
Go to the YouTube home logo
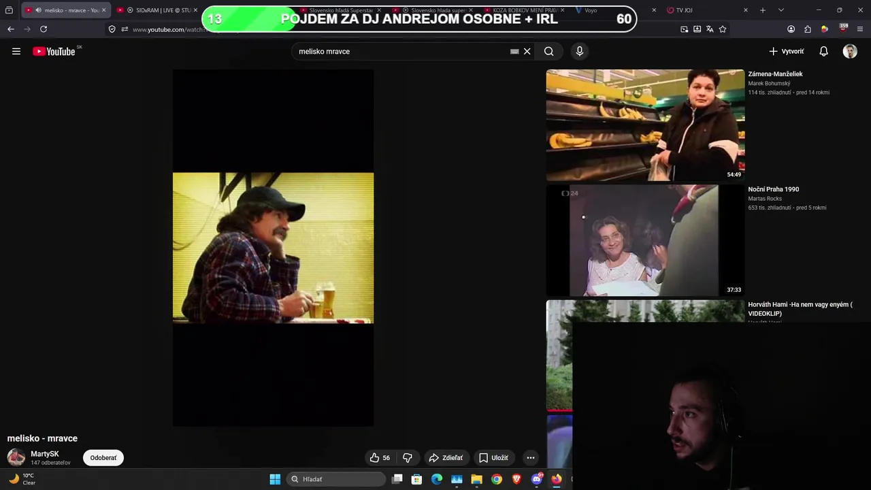tap(54, 52)
